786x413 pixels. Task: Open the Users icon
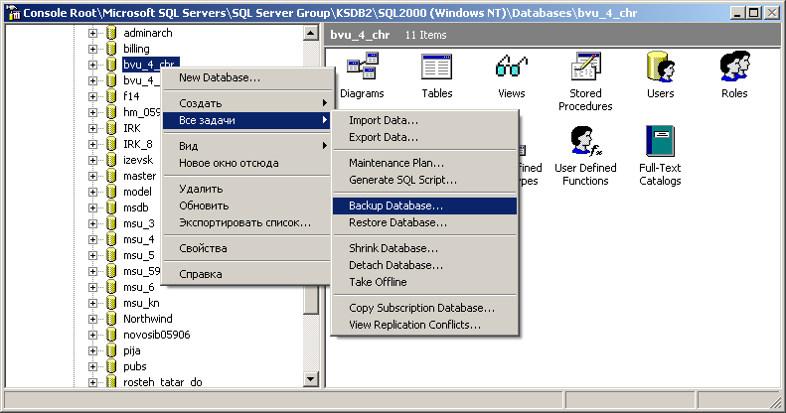(x=660, y=67)
